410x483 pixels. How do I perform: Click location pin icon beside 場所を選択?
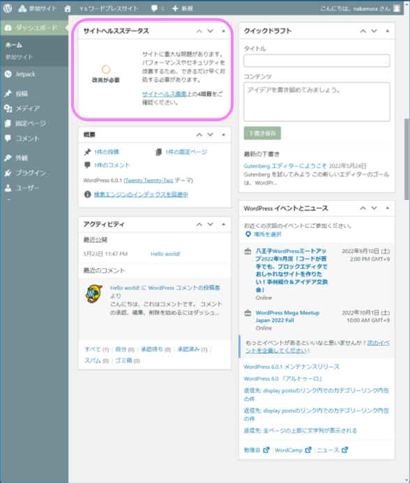pyautogui.click(x=248, y=234)
